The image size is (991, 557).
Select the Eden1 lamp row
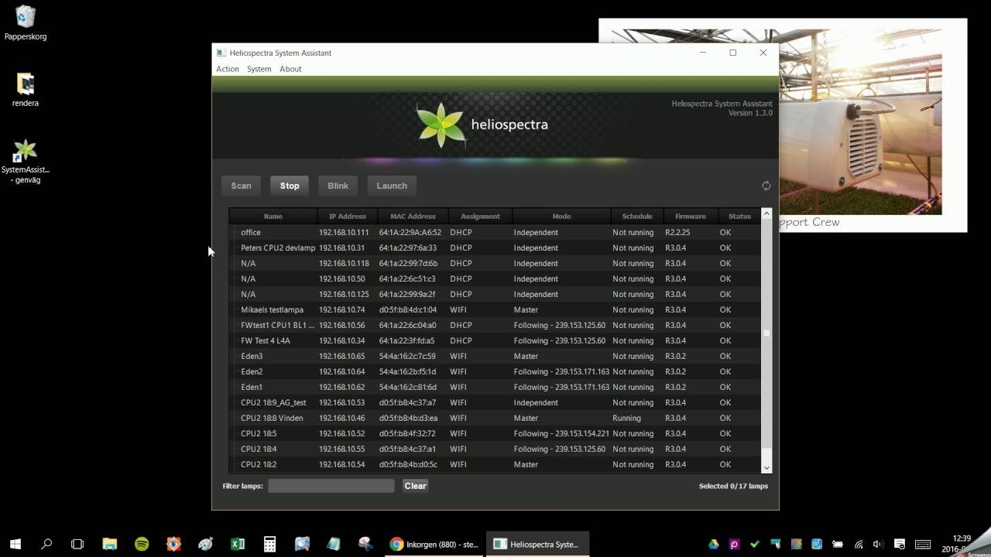[495, 387]
